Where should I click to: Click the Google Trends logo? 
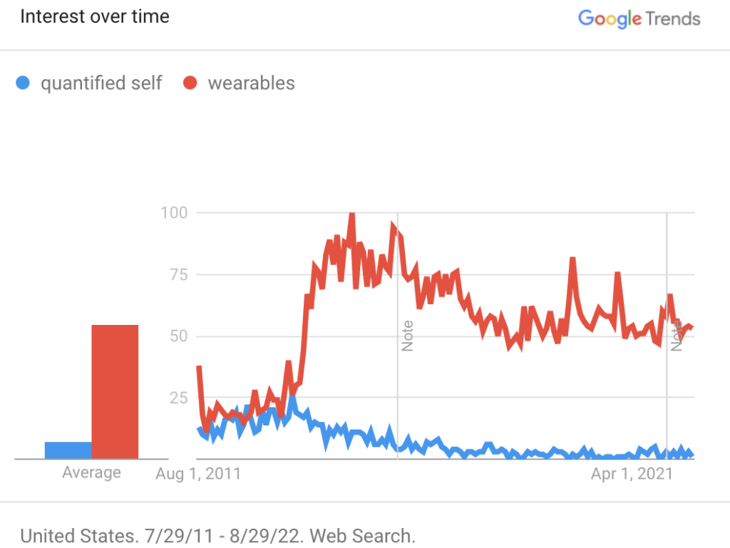pyautogui.click(x=639, y=19)
